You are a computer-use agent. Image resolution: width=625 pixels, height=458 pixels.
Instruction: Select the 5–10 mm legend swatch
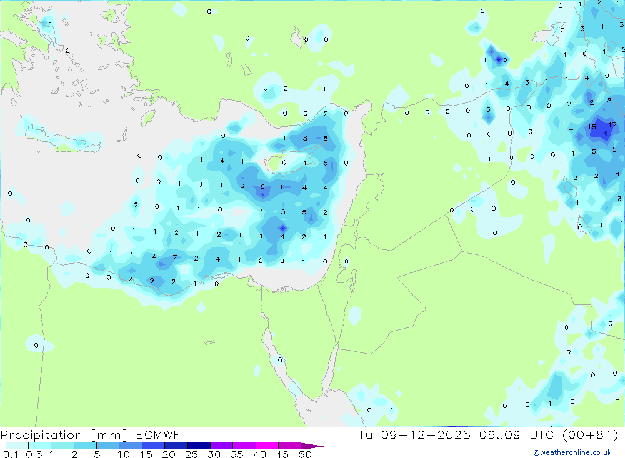[108, 446]
